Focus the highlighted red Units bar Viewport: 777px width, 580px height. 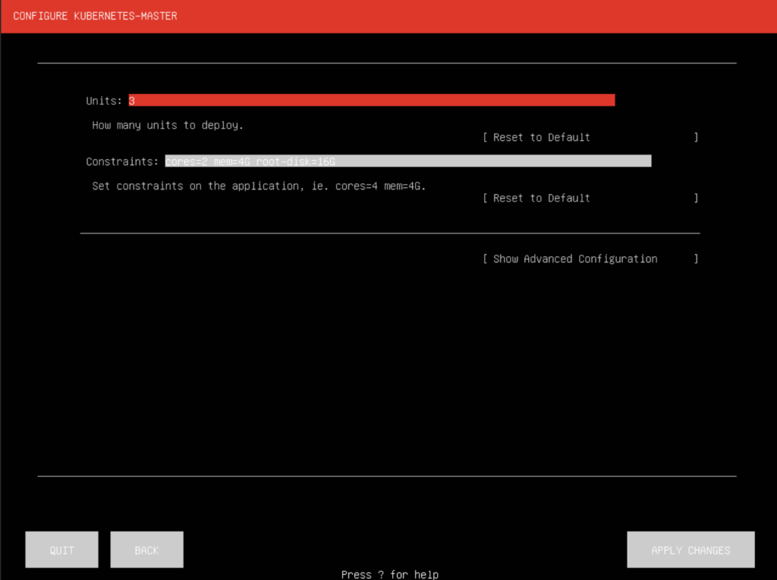click(x=372, y=99)
